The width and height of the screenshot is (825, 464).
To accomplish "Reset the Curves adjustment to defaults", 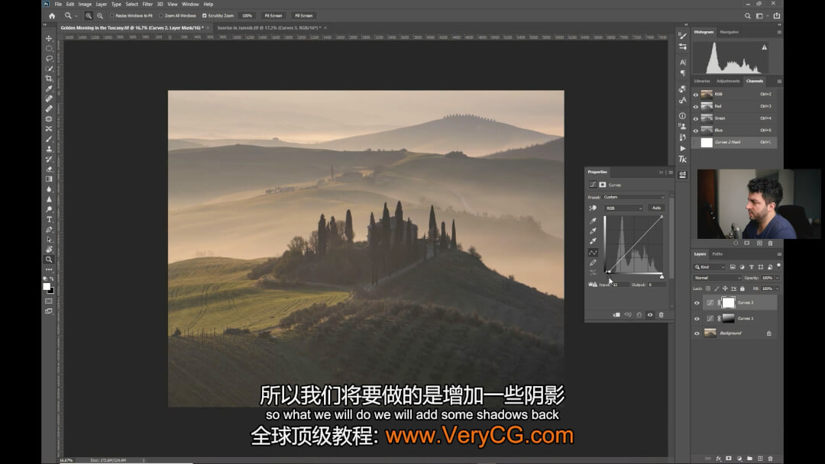I will pyautogui.click(x=639, y=314).
